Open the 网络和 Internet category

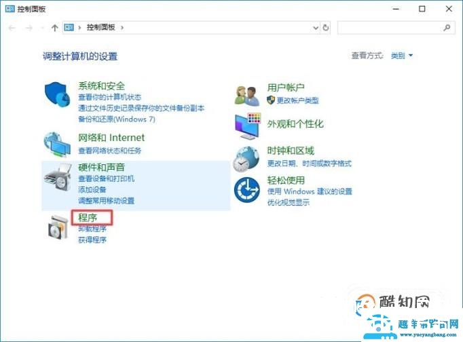pos(111,138)
